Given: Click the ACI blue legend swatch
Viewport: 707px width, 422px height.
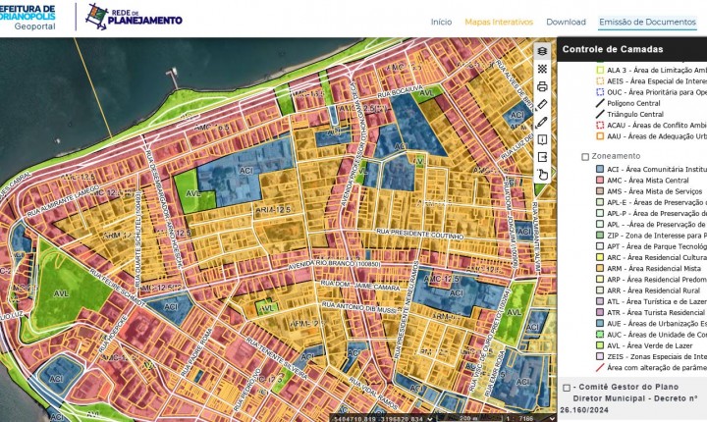Looking at the screenshot, I should pyautogui.click(x=599, y=169).
